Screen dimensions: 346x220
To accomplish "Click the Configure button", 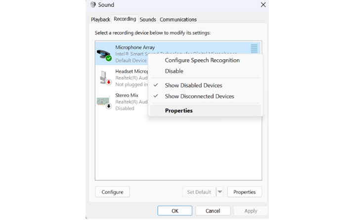I will [112, 192].
